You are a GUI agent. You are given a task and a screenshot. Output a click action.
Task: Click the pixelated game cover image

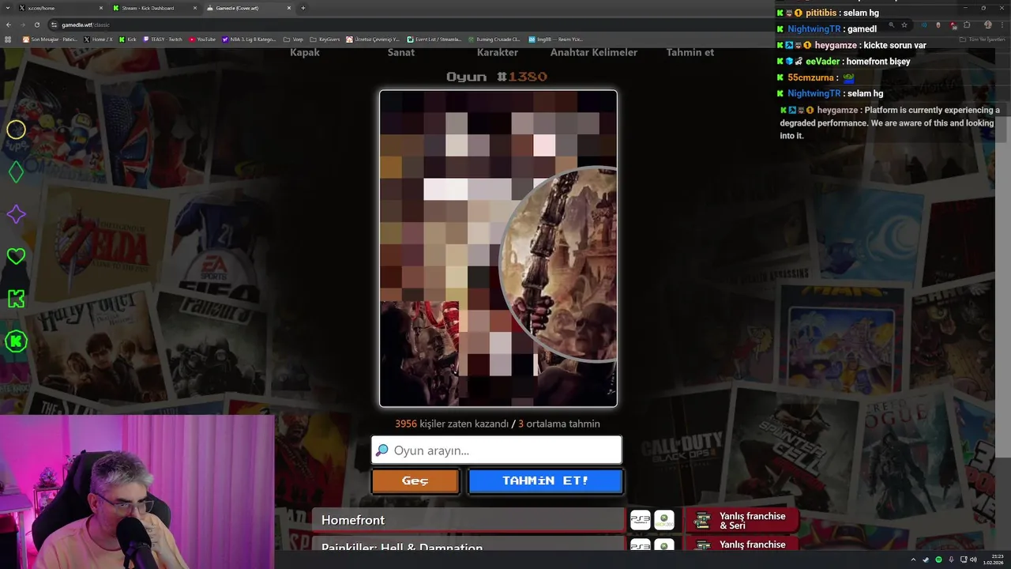click(498, 248)
